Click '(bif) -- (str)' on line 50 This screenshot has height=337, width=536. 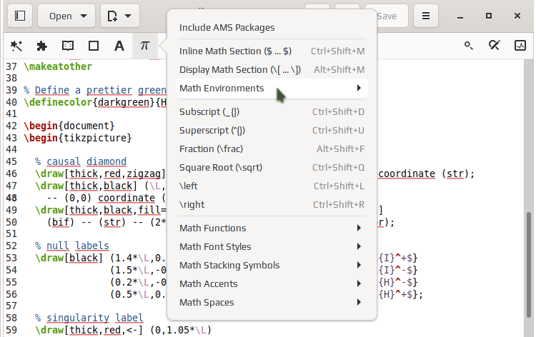tap(86, 222)
